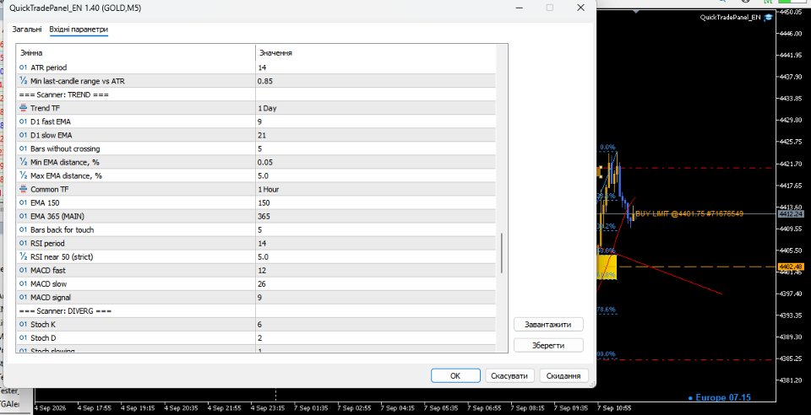
Task: Click the integer icon beside Bars without crossing
Action: [x=24, y=148]
